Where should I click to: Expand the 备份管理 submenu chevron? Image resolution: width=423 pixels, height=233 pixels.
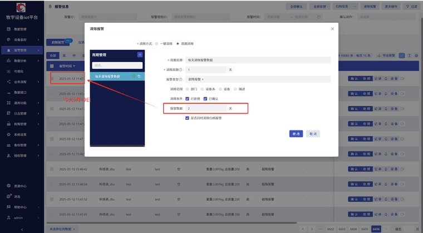(x=38, y=145)
